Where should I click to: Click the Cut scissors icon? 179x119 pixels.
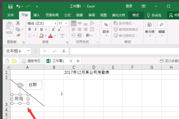(18, 23)
